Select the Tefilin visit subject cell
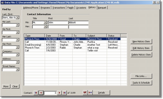163x99 pixels. click(x=96, y=51)
